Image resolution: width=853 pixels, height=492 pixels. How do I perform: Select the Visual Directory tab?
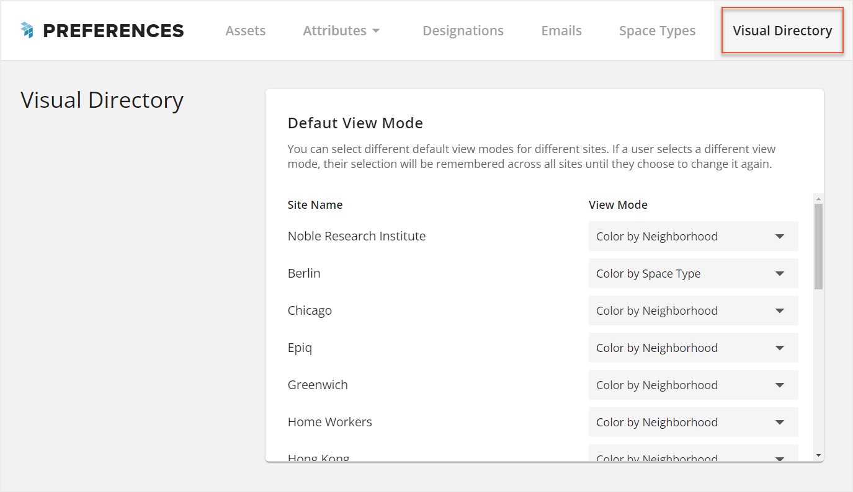tap(782, 30)
